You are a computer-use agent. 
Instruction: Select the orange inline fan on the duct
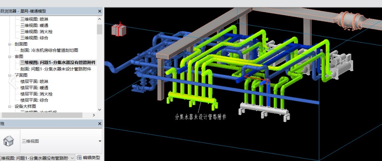coord(350,20)
